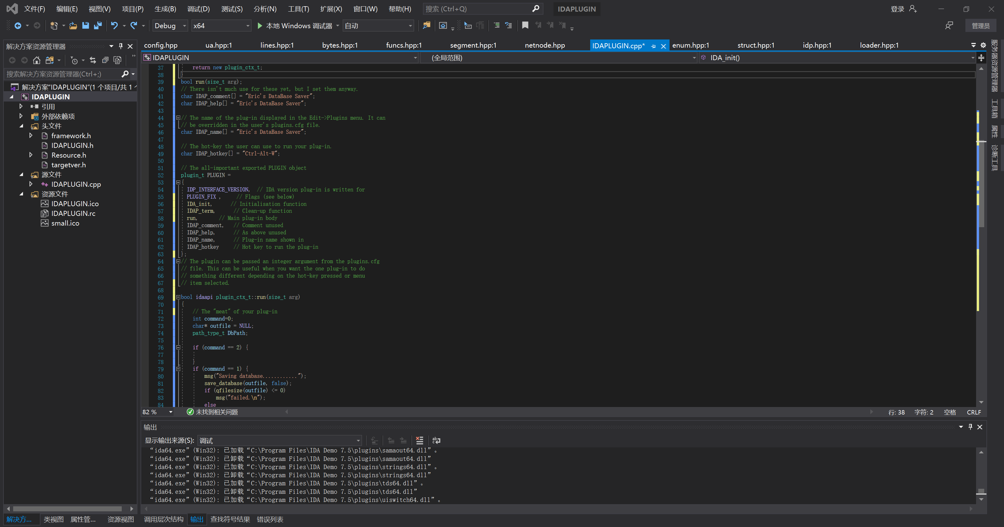Switch to the segment.hpp:1 tab
Screen dimensions: 1004x527
(473, 45)
